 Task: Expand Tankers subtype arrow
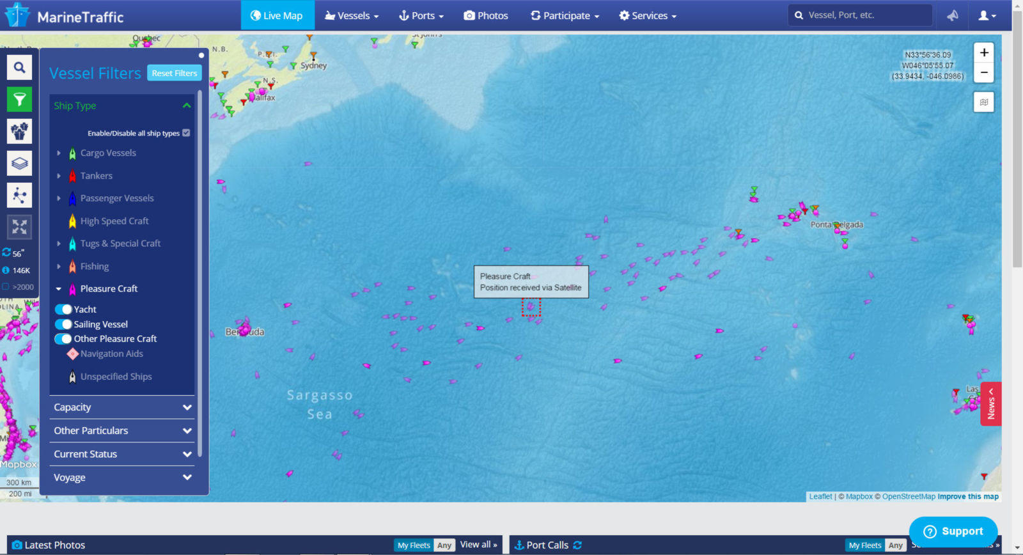tap(59, 176)
